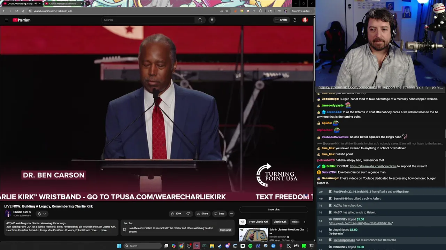Toggle channel notification bell for Charlie Kirk

point(39,214)
